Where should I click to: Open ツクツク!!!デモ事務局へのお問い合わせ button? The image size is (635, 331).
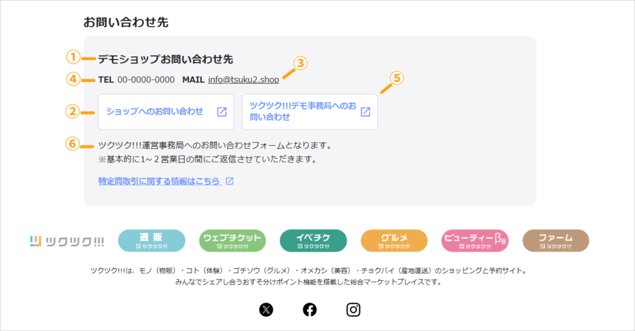[309, 112]
